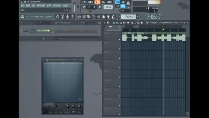Toggle pattern/song mode switch
The width and height of the screenshot is (209, 118).
pyautogui.click(x=84, y=7)
